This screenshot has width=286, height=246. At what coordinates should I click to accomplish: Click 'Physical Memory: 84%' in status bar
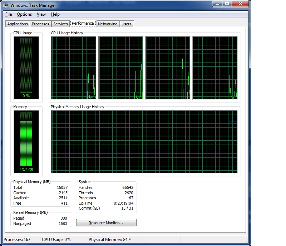coord(110,239)
